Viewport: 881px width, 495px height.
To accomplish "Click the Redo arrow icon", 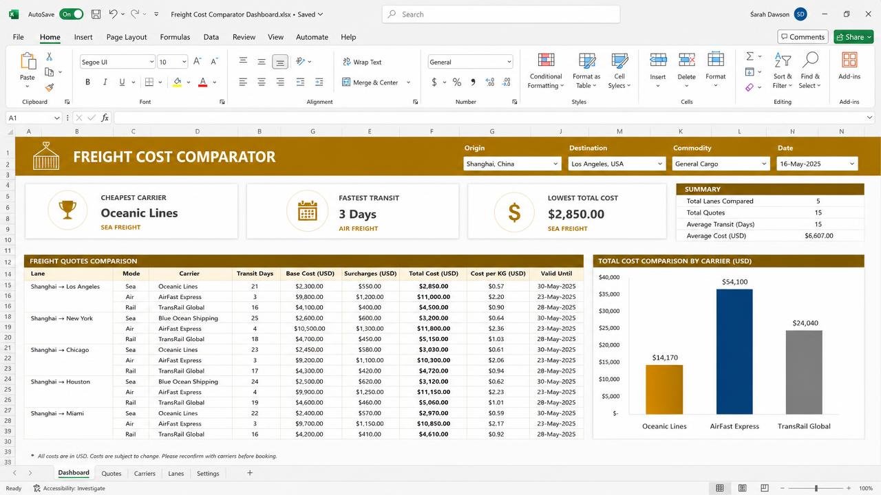I will click(x=135, y=14).
